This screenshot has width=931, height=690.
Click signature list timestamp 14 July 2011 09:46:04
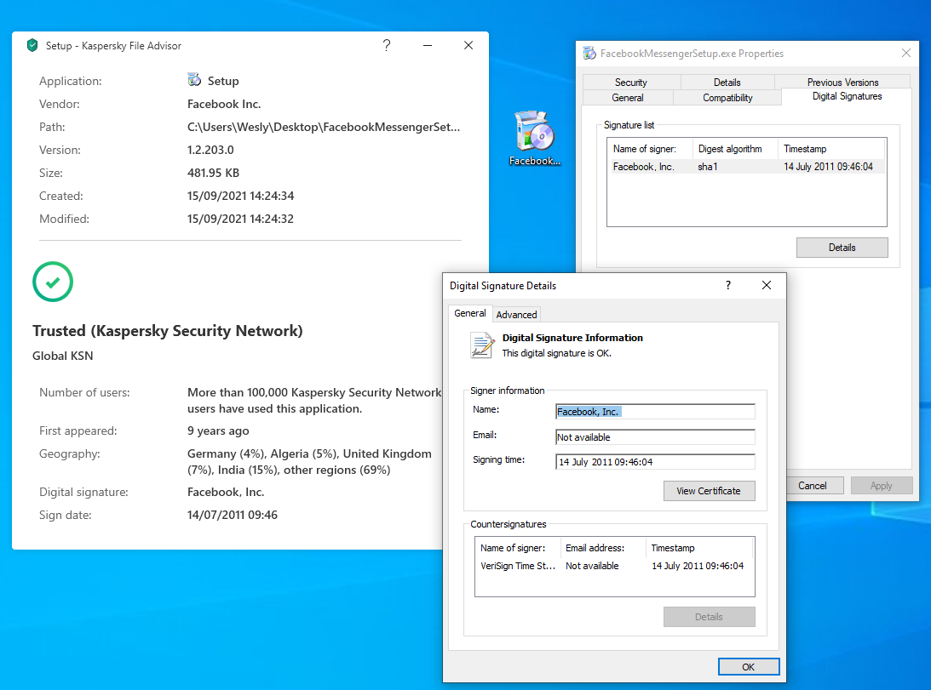pos(828,167)
